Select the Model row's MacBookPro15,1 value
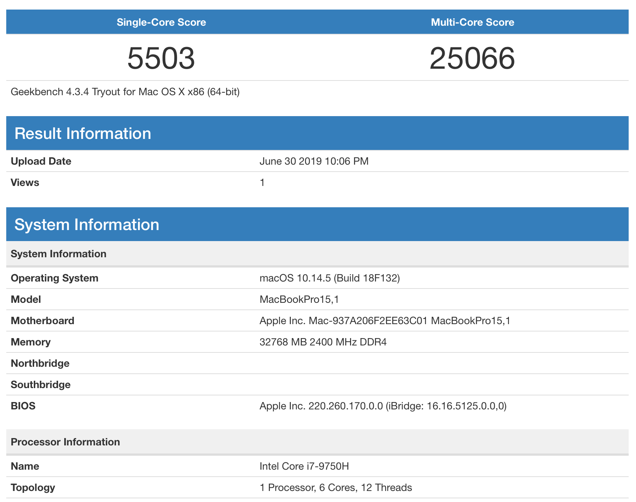This screenshot has width=636, height=502. click(299, 300)
